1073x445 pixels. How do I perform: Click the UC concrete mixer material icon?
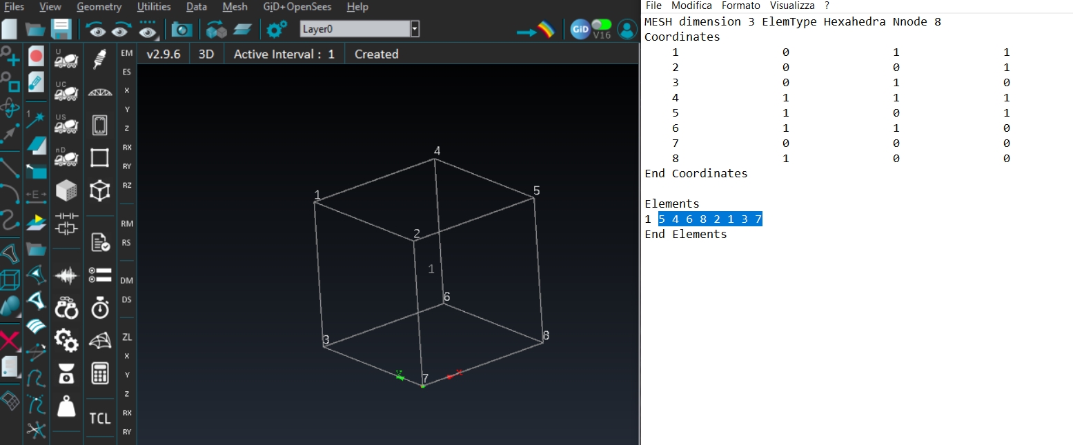click(x=66, y=92)
